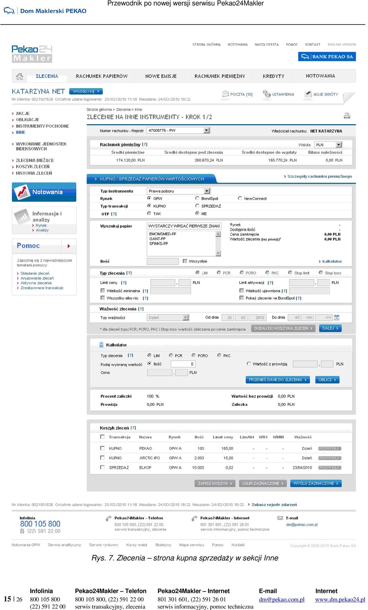This screenshot has width=368, height=610.
Task: Expand AKCJE in left menu
Action: coord(23,113)
